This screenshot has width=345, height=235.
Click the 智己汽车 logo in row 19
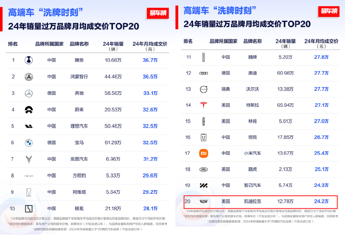203,185
